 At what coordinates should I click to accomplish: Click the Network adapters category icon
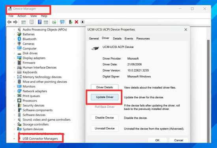pyautogui.click(x=19, y=91)
